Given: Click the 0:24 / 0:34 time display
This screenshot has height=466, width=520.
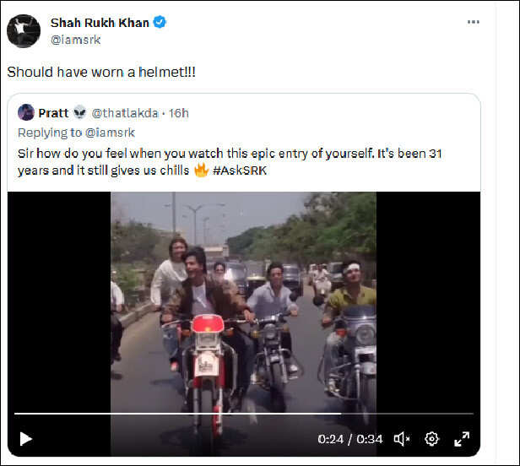Looking at the screenshot, I should (x=349, y=439).
